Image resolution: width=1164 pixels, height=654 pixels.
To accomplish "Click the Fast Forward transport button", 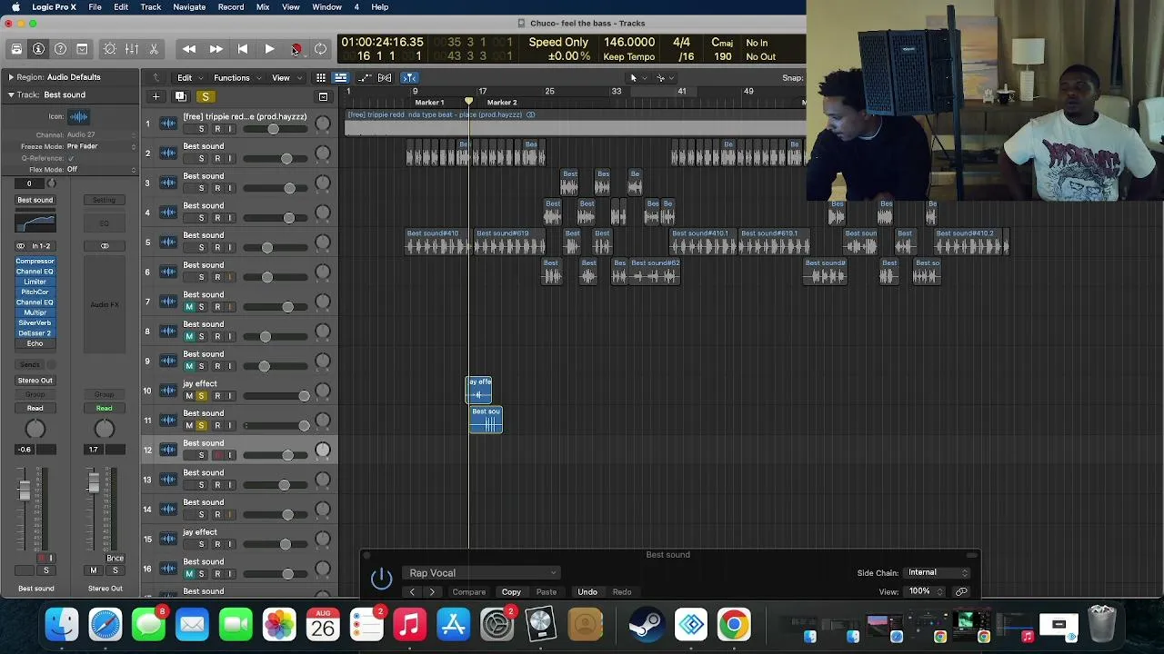I will (216, 49).
